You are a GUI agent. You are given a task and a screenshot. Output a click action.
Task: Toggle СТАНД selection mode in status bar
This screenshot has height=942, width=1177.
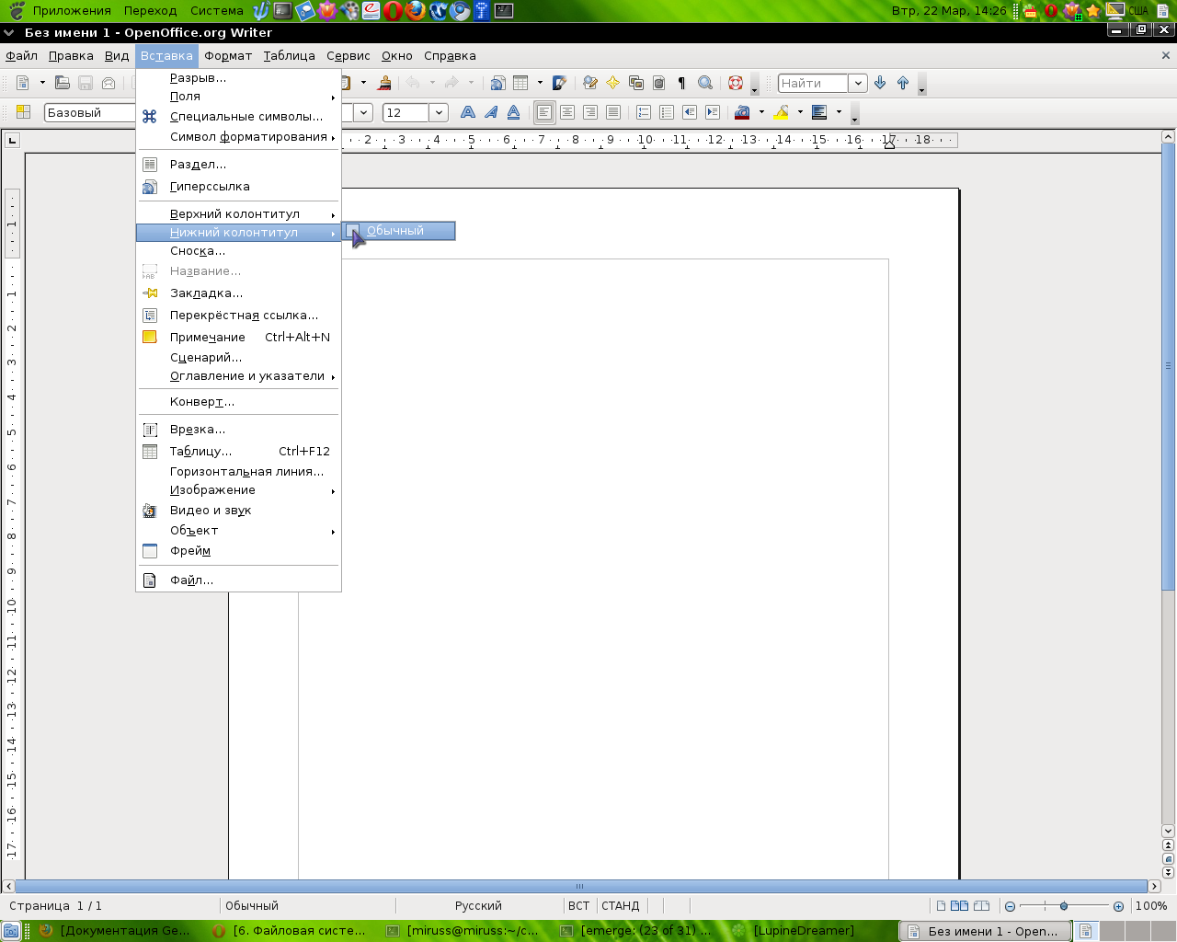click(621, 906)
